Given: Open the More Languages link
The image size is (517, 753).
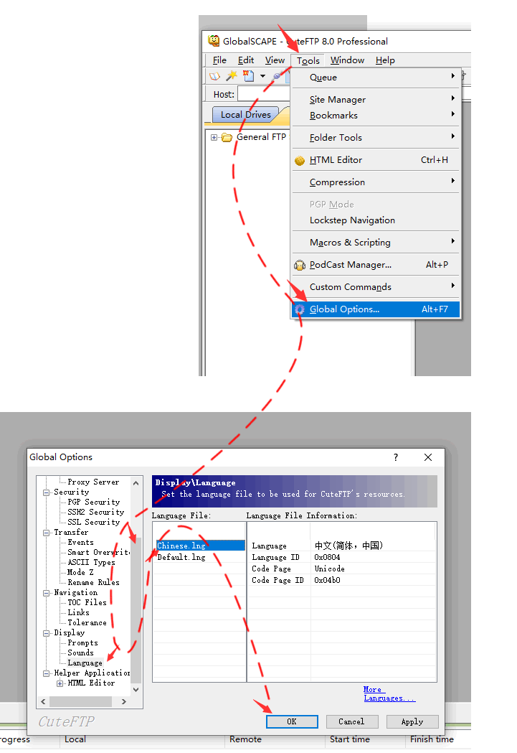Looking at the screenshot, I should pyautogui.click(x=389, y=693).
